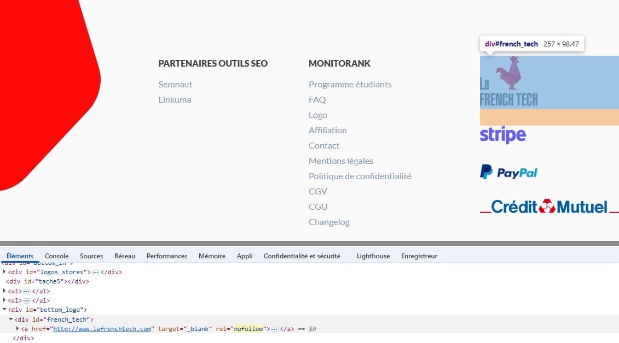The image size is (619, 343).
Task: Open the Programme étudiants link
Action: [x=350, y=84]
